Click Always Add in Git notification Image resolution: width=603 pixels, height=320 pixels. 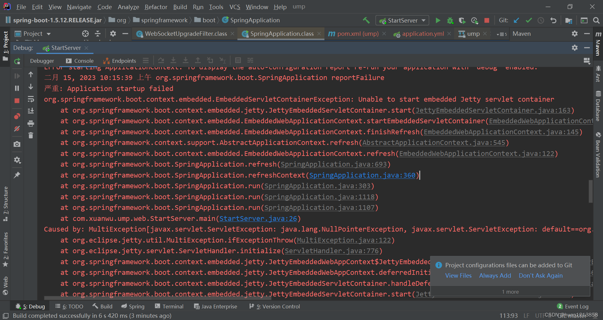495,276
